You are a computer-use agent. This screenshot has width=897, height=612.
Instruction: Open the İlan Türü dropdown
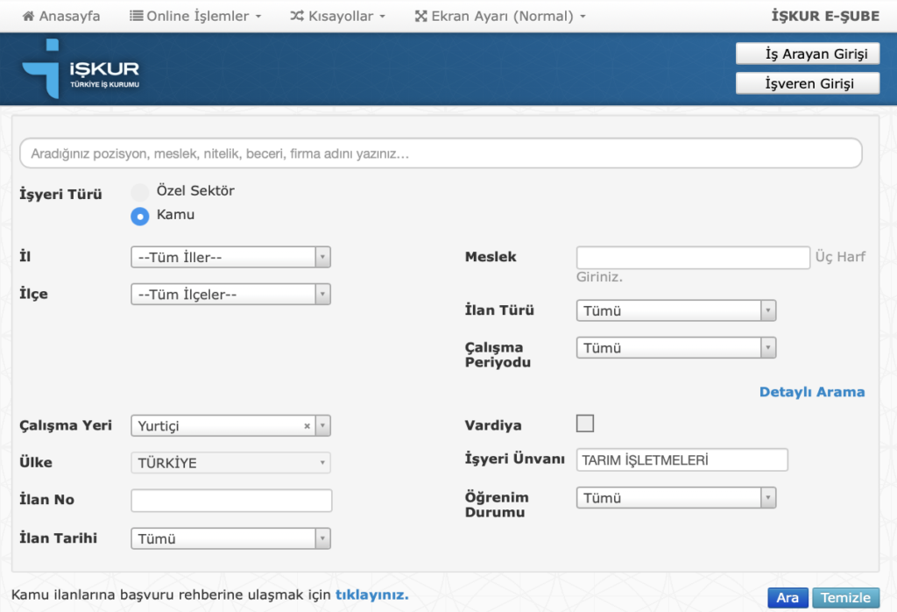(675, 310)
